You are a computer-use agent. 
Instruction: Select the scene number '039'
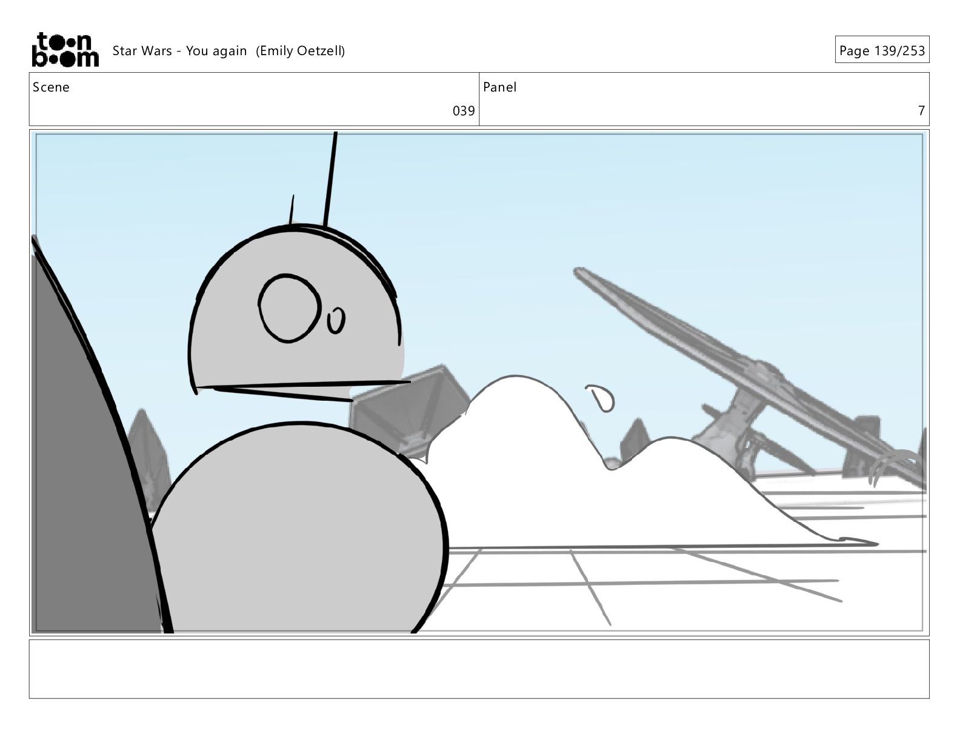464,110
